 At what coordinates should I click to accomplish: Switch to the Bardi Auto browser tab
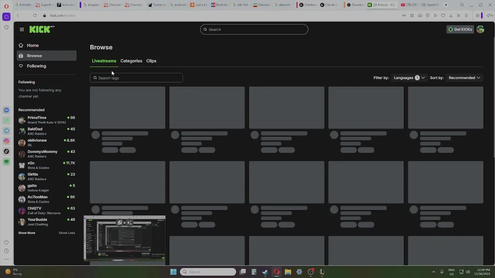(220, 5)
